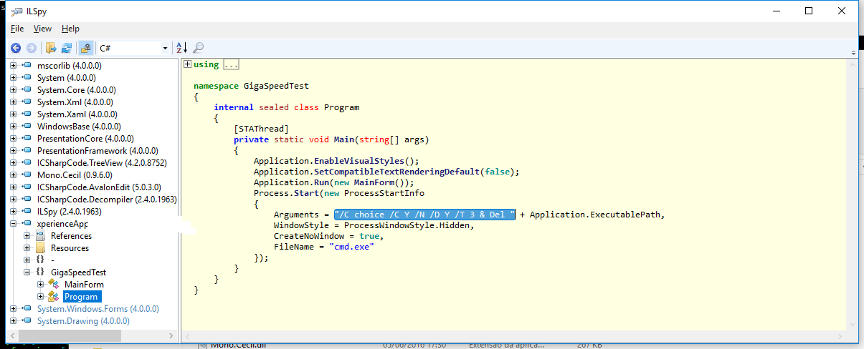Click the EnableVisualStyles method link
The width and height of the screenshot is (864, 349).
[x=359, y=161]
